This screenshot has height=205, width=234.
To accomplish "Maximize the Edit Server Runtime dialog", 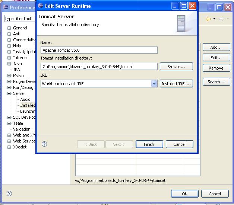I will 184,6.
